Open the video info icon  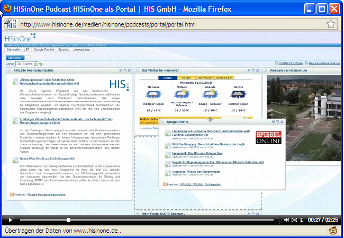point(302,220)
